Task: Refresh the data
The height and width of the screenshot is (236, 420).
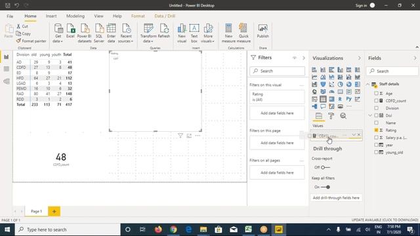Action: tap(164, 31)
